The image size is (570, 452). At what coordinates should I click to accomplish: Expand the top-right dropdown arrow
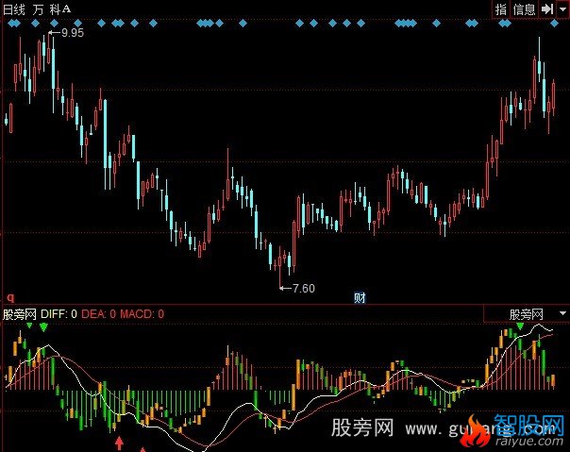coord(562,9)
